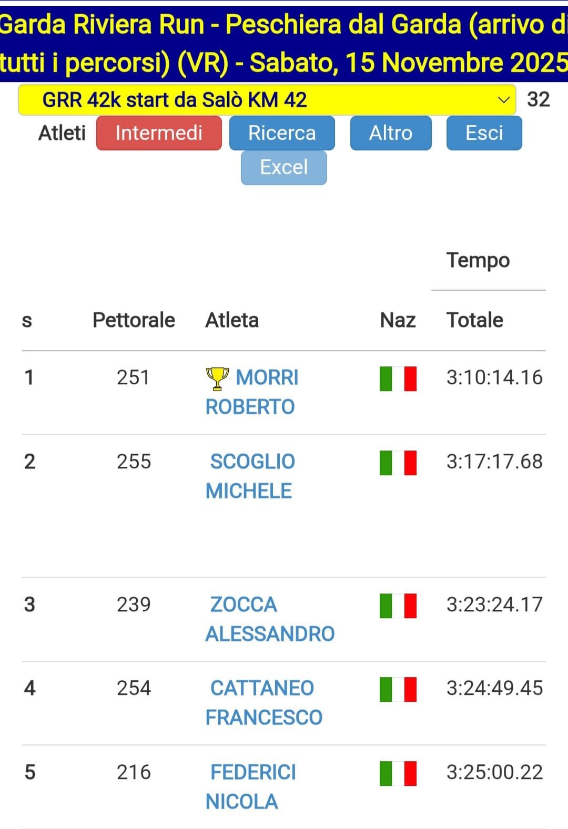Open athlete MORRI ROBERTO's details

pos(252,392)
